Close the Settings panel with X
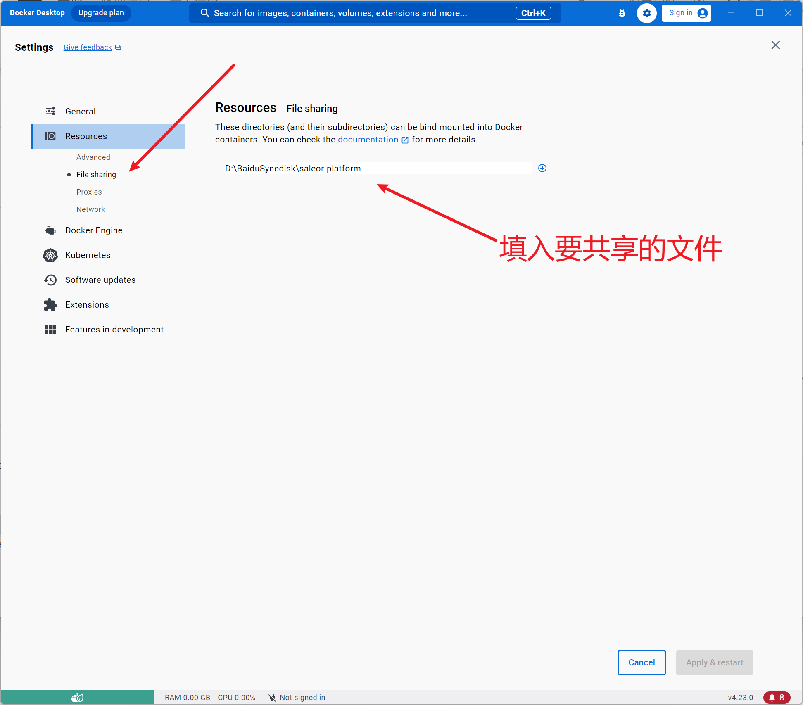Image resolution: width=803 pixels, height=705 pixels. (775, 45)
